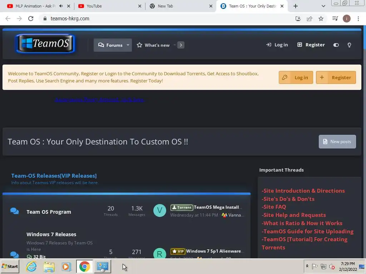
Task: Launch Internet Explorer from the taskbar
Action: pyautogui.click(x=31, y=266)
